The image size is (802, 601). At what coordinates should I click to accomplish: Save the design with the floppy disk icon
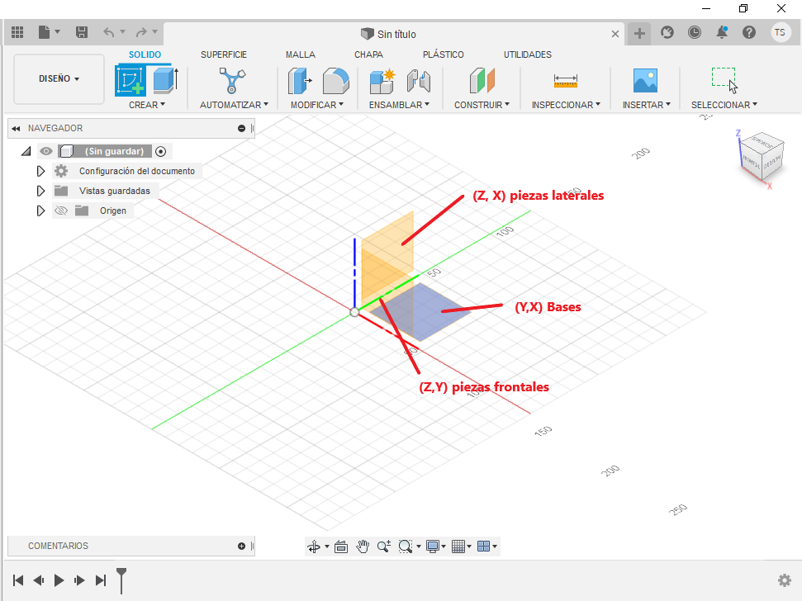(81, 33)
